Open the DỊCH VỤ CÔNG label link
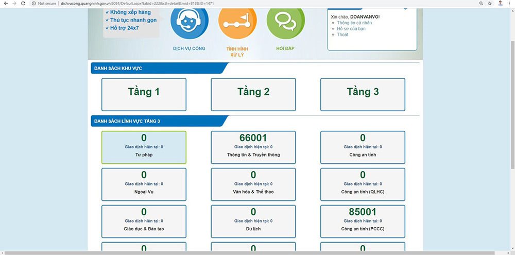This screenshot has height=255, width=515. pyautogui.click(x=189, y=48)
